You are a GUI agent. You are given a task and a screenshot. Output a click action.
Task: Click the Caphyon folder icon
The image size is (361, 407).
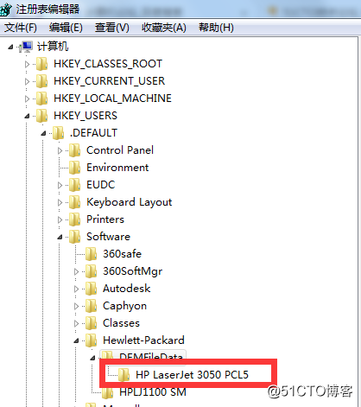pyautogui.click(x=92, y=306)
